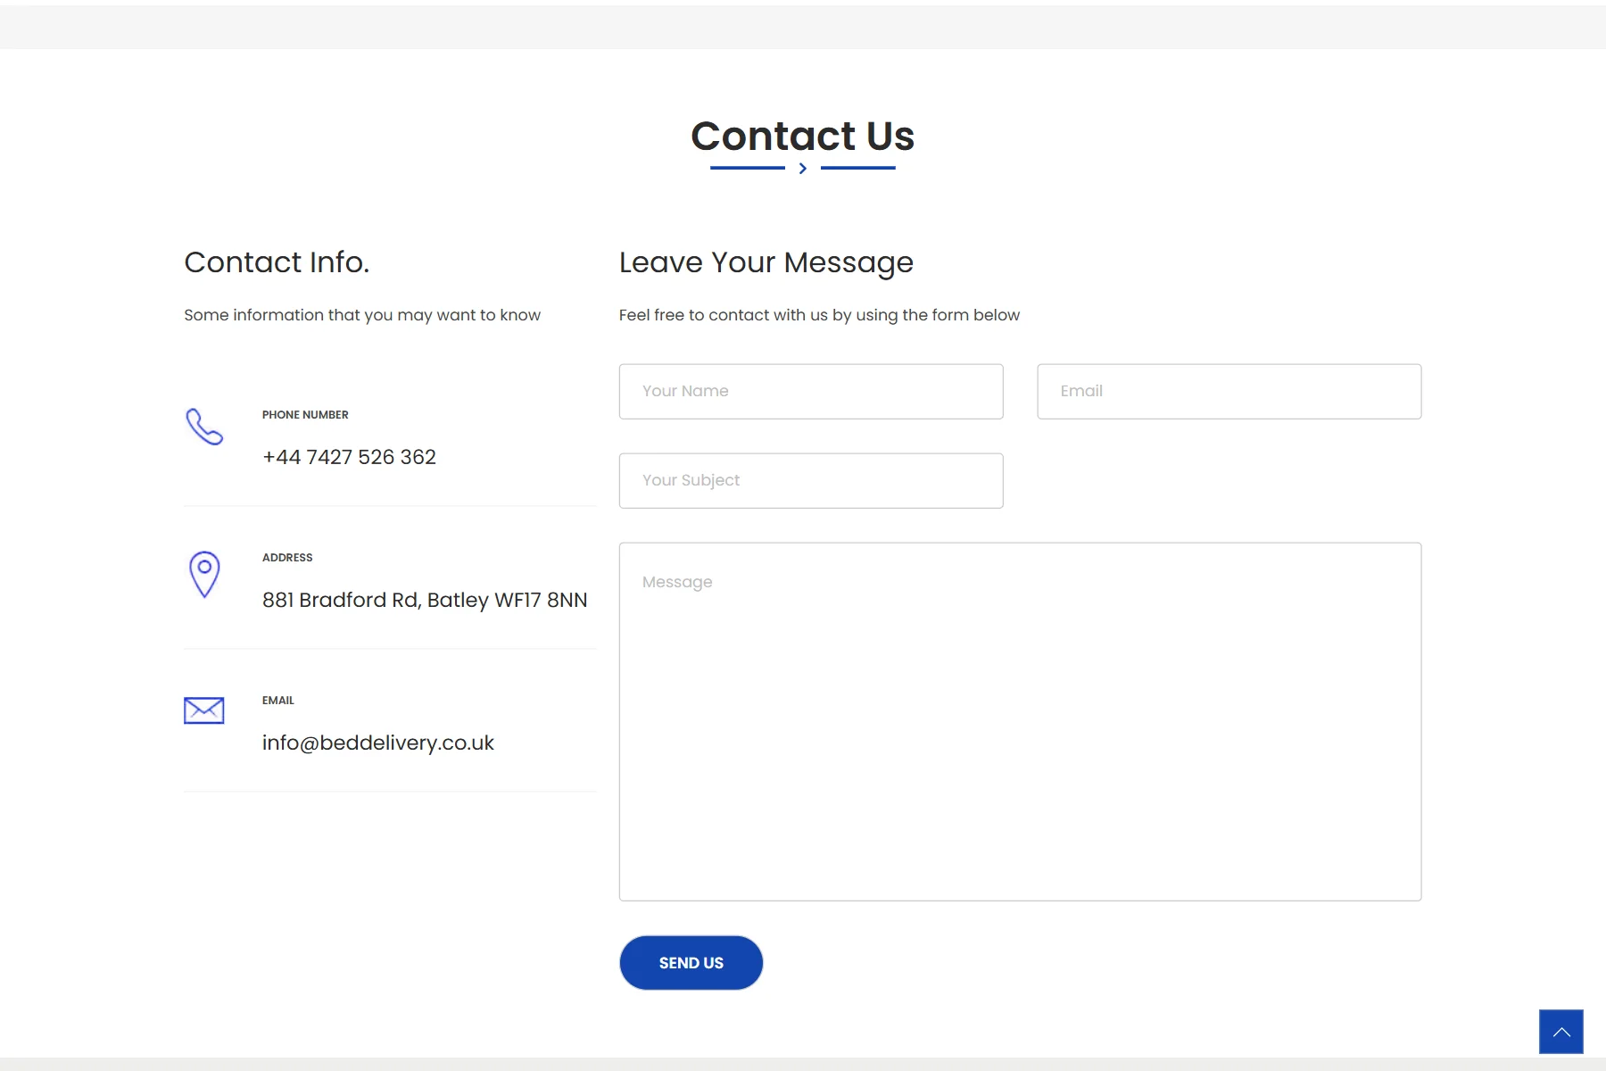Click the Contact Info. heading
Screen dimensions: 1606x1071
pyautogui.click(x=277, y=262)
